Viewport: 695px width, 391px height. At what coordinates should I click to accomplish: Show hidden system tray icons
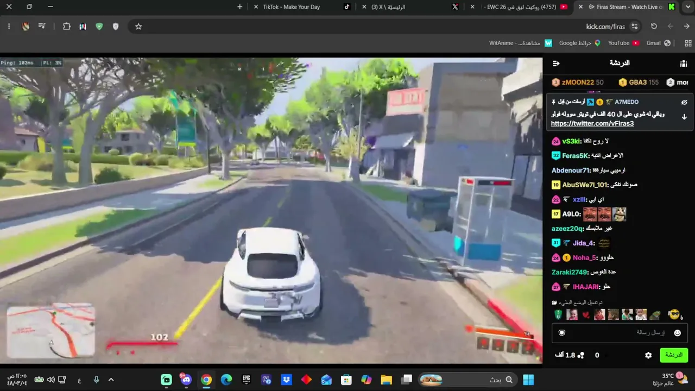[111, 380]
